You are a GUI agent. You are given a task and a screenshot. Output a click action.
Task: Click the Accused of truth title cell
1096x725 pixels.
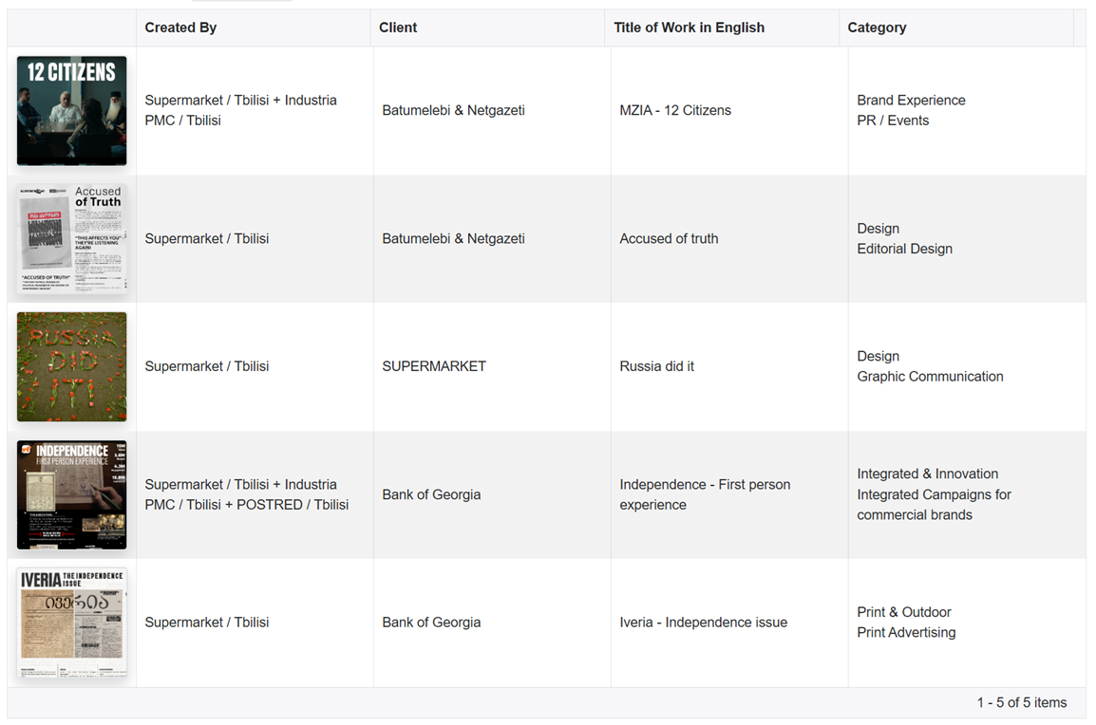(669, 238)
